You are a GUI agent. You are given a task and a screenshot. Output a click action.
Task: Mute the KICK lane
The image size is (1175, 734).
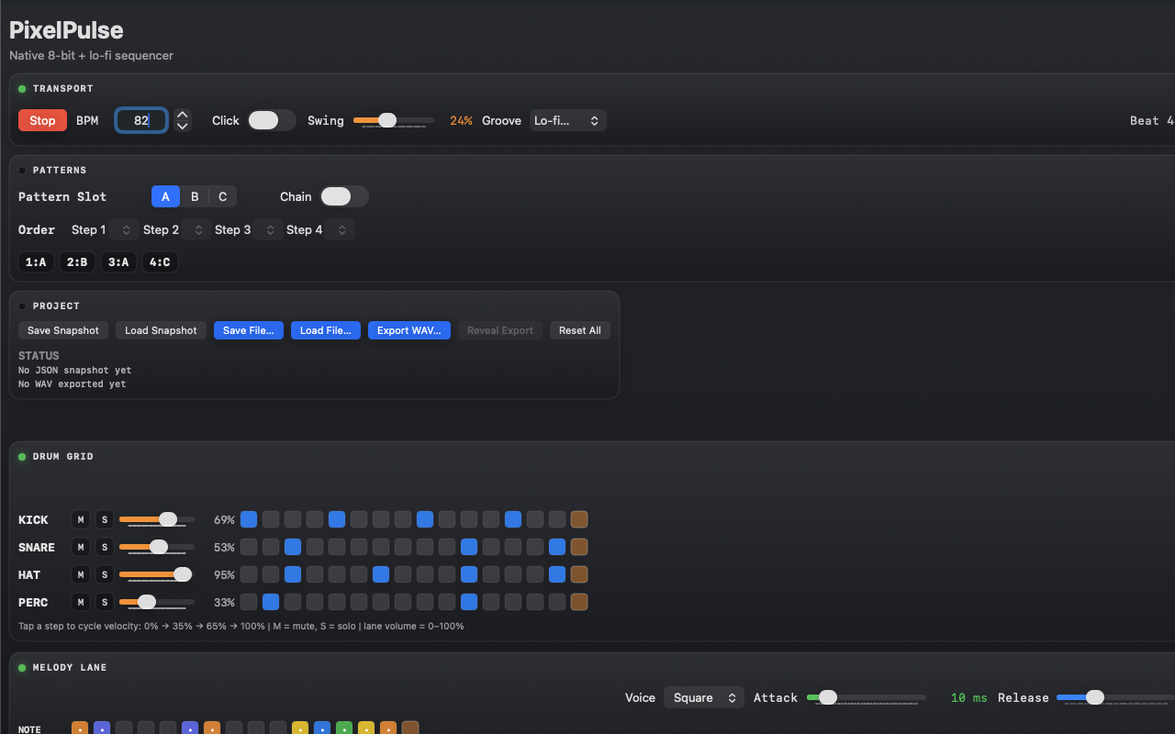[81, 520]
